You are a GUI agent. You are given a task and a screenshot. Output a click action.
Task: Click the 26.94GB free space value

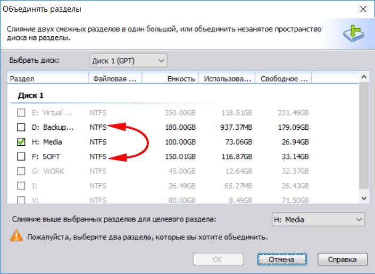pyautogui.click(x=295, y=142)
